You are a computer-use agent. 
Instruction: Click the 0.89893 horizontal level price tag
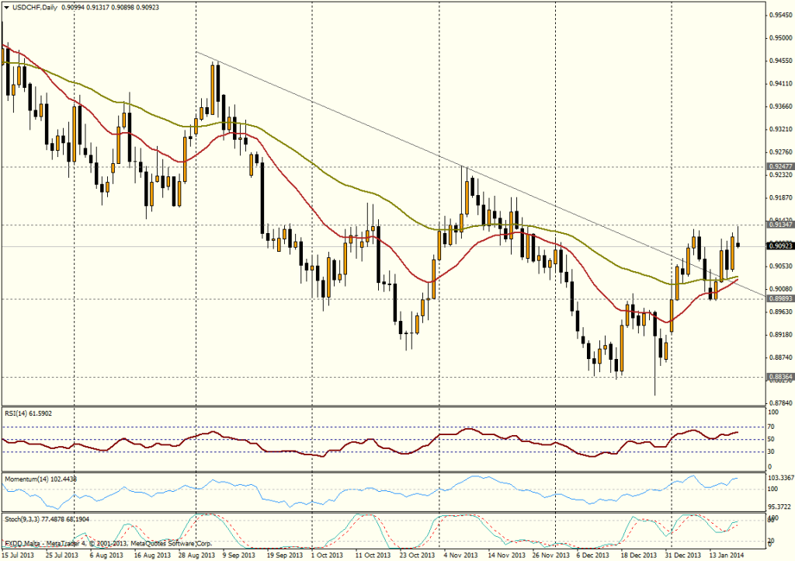pos(779,298)
